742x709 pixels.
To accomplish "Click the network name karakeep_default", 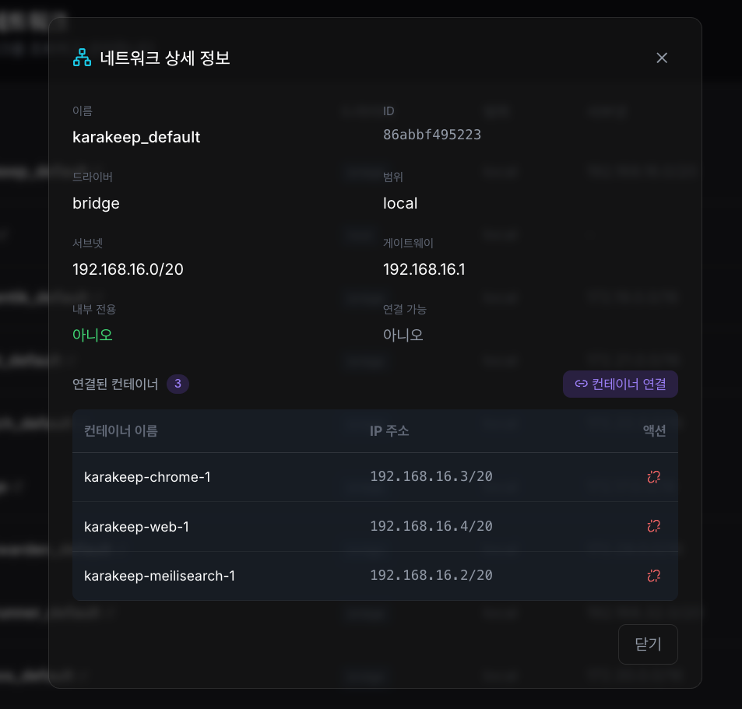I will 136,137.
